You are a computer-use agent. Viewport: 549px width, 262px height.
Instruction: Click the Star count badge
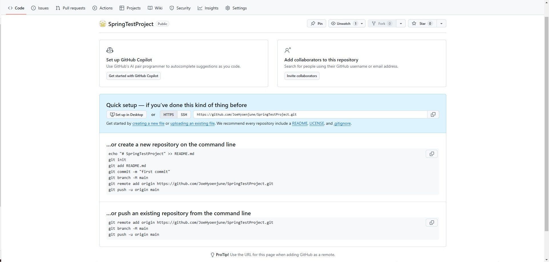[x=430, y=23]
